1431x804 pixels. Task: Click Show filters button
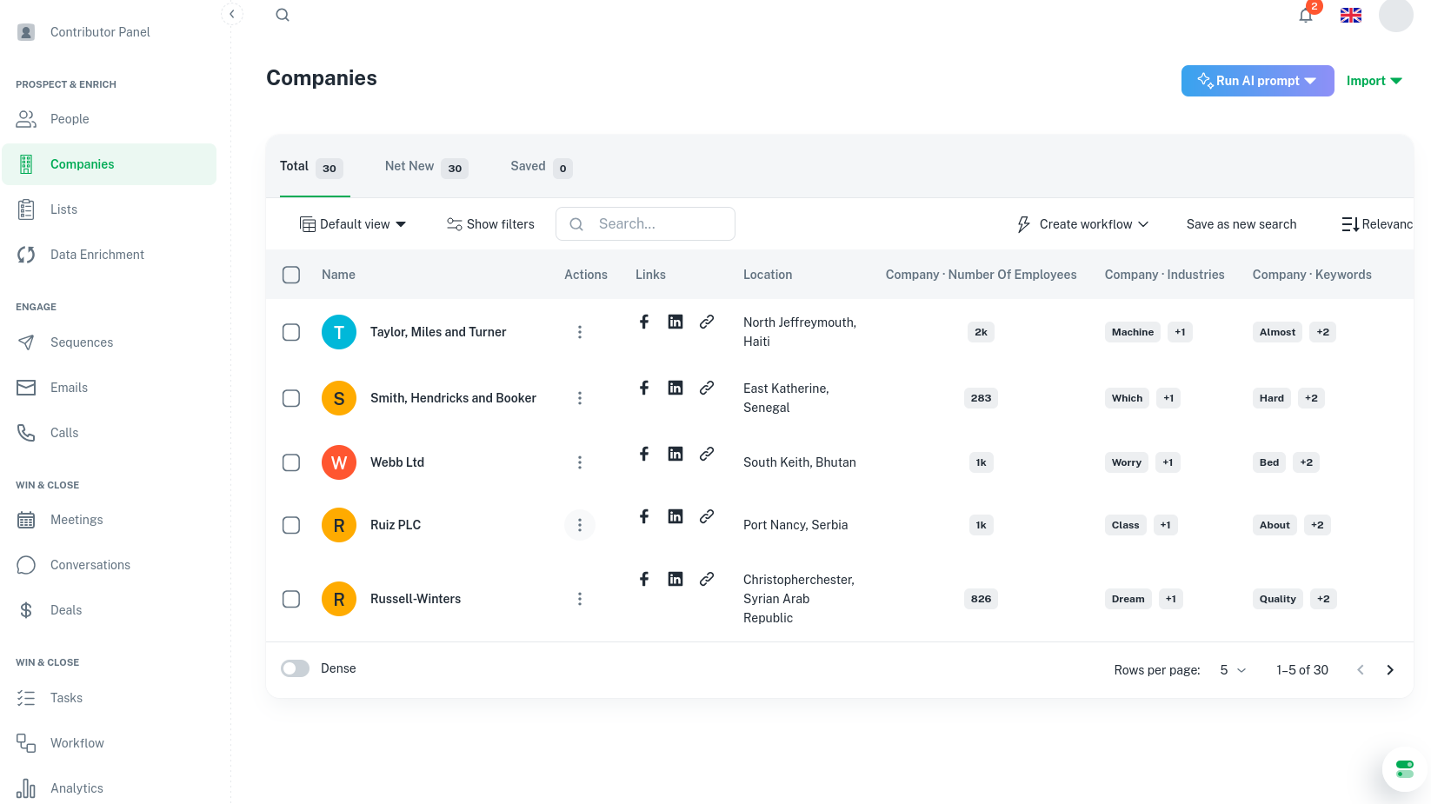[x=490, y=224]
